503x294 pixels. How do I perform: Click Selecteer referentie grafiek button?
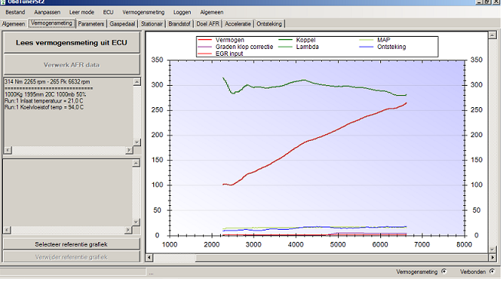pyautogui.click(x=71, y=244)
